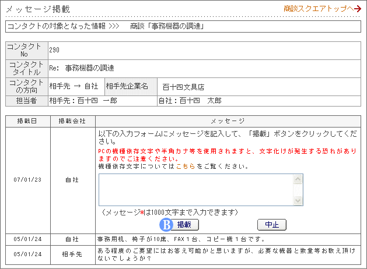The width and height of the screenshot is (367, 269).
Task: Click the 相手先 message starting with ある程度のご要望
Action: [227, 254]
